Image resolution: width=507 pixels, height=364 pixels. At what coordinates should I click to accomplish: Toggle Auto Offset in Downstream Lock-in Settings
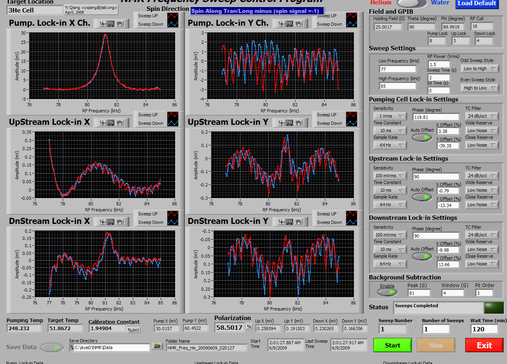point(422,256)
